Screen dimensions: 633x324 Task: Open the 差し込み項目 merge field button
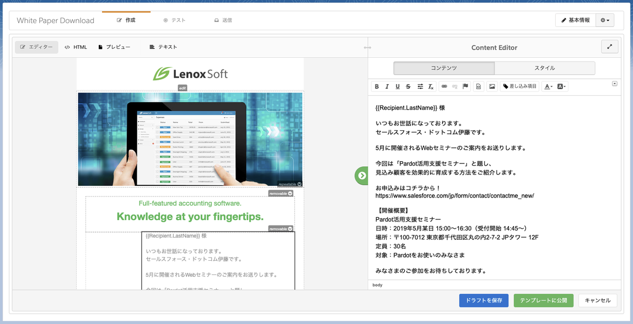520,86
